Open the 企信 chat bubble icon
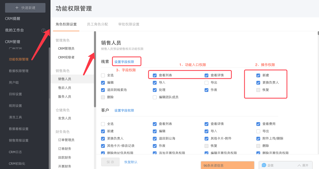Screen dimensions: 319x169 pos(264,165)
